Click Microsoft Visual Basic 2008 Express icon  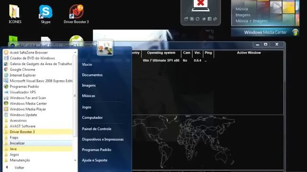tap(6, 81)
